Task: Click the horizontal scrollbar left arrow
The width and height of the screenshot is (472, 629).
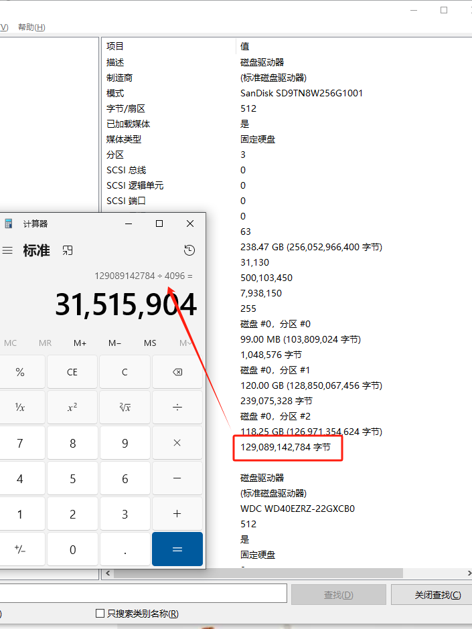Action: (108, 573)
